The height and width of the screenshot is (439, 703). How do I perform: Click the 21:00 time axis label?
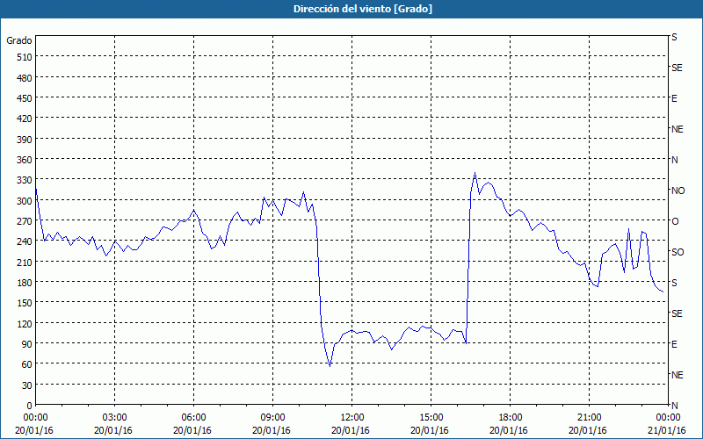coord(589,418)
